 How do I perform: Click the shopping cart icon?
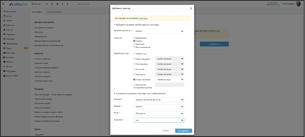tap(67, 4)
